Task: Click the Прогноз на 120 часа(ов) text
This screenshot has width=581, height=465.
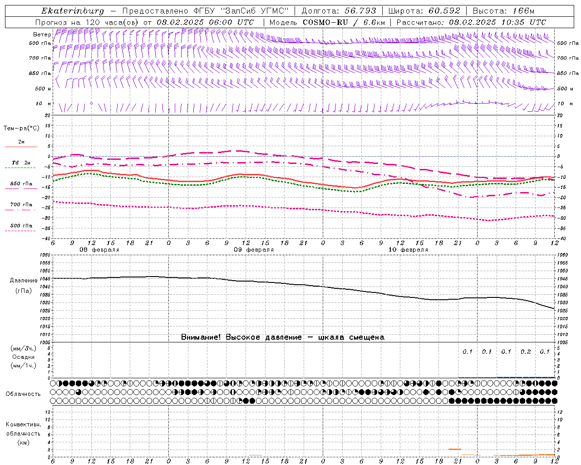Action: pos(87,22)
